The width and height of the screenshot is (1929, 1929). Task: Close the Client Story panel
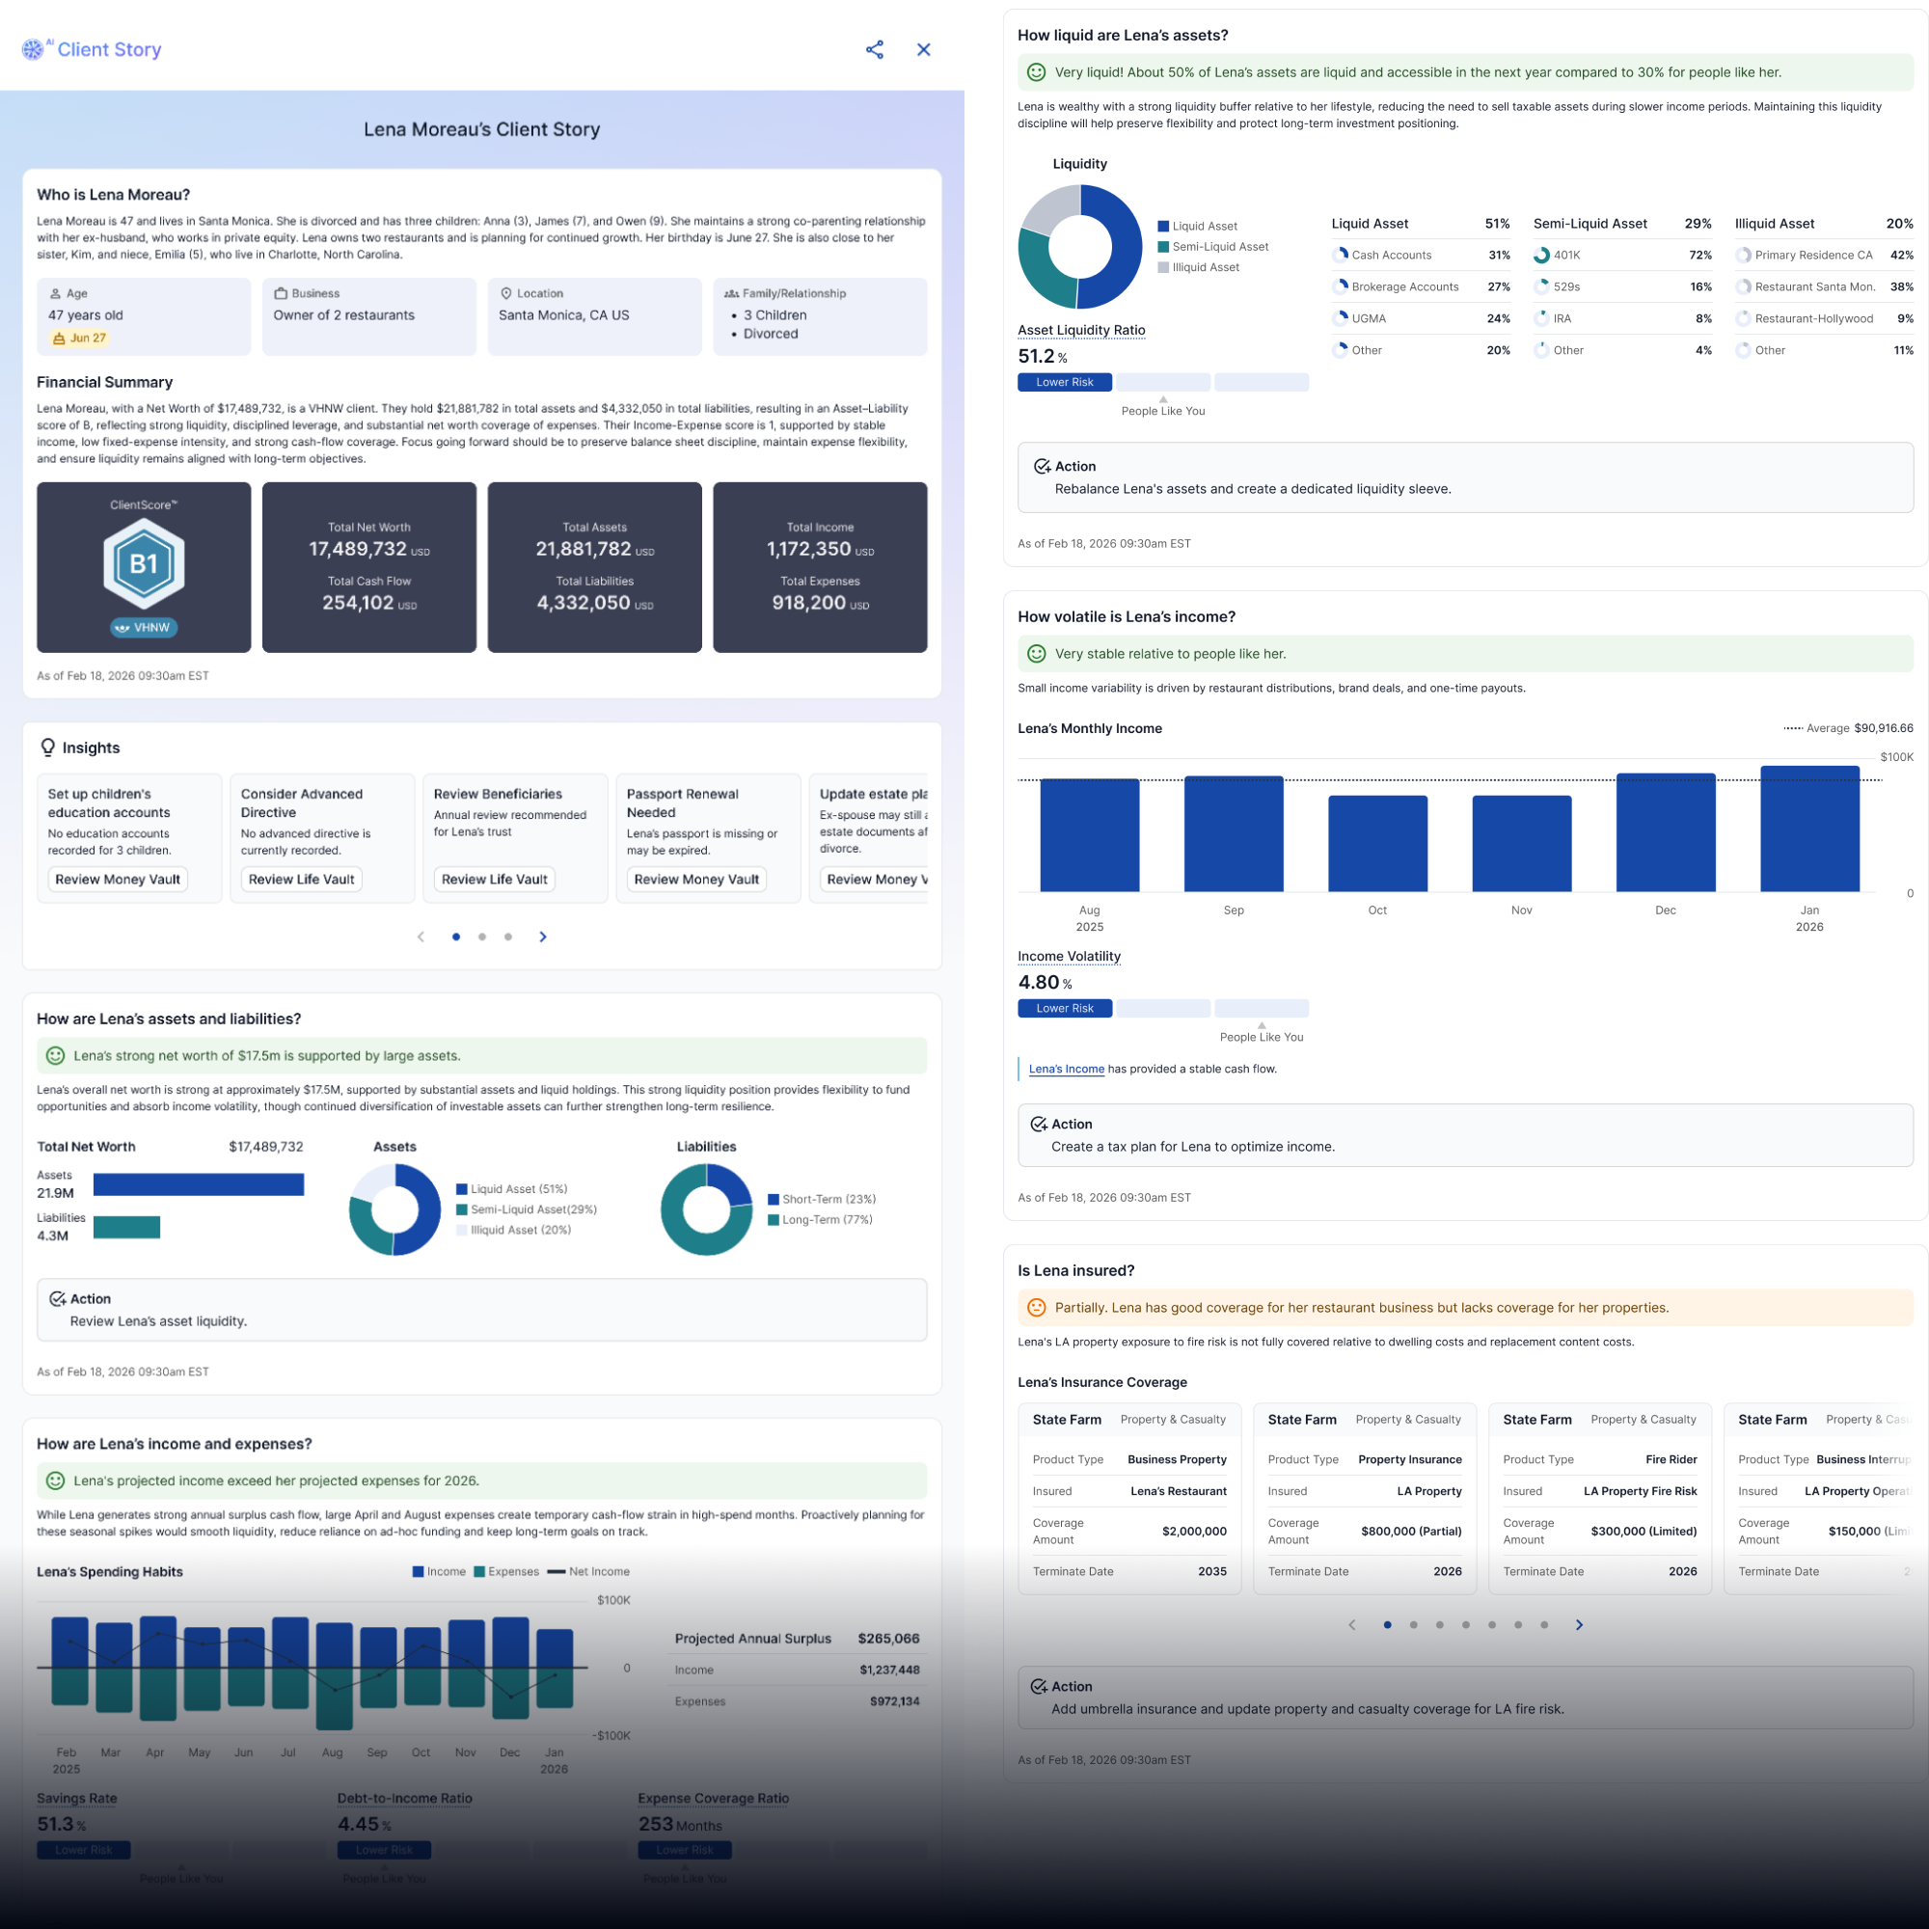(924, 50)
